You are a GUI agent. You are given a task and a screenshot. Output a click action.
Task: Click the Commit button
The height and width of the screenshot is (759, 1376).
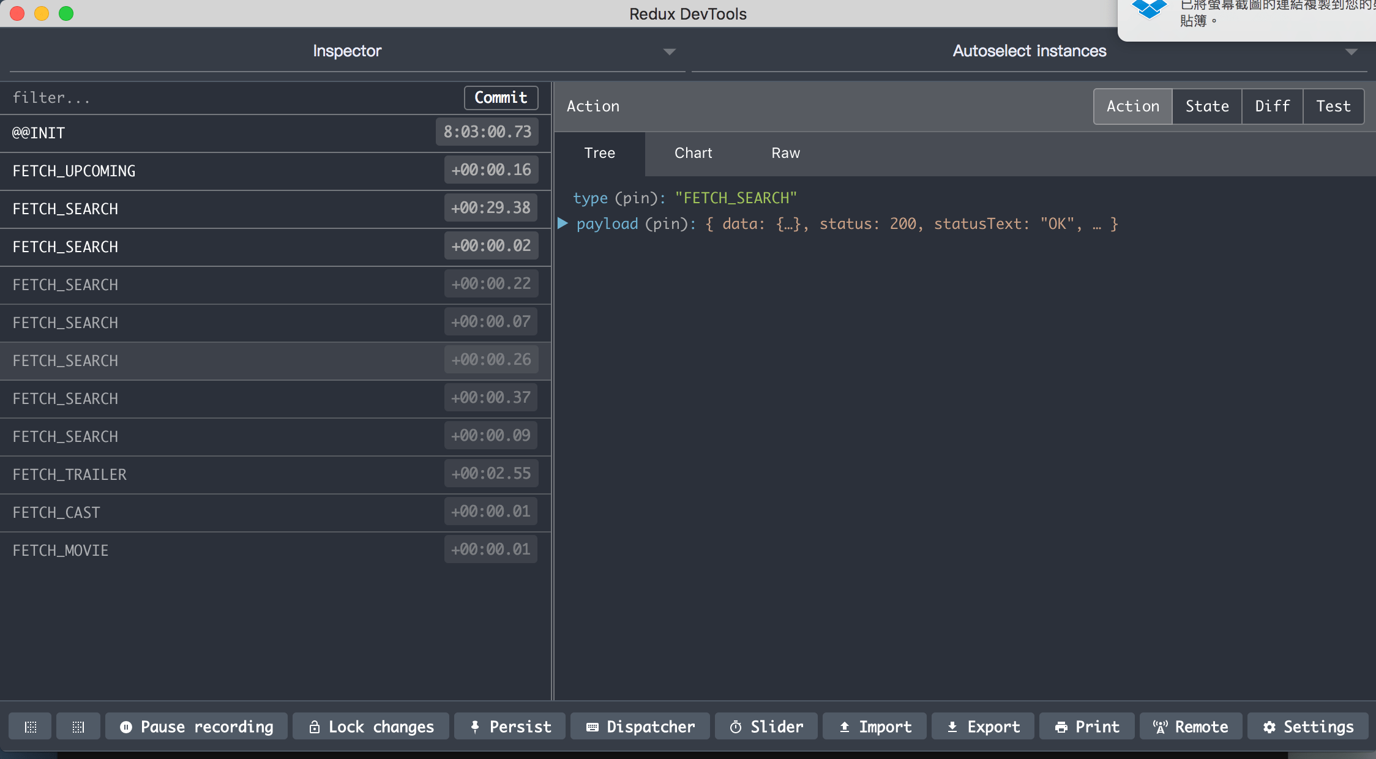click(x=501, y=98)
